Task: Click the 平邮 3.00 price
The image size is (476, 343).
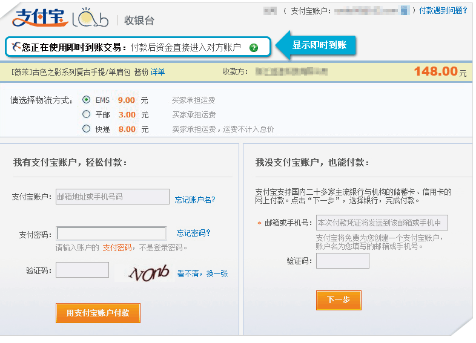Action: coord(127,115)
